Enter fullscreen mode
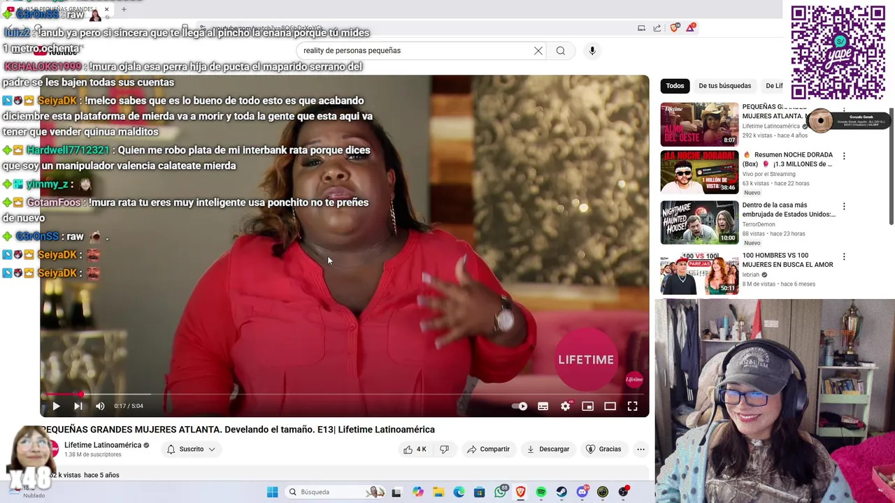The width and height of the screenshot is (895, 503). point(633,406)
